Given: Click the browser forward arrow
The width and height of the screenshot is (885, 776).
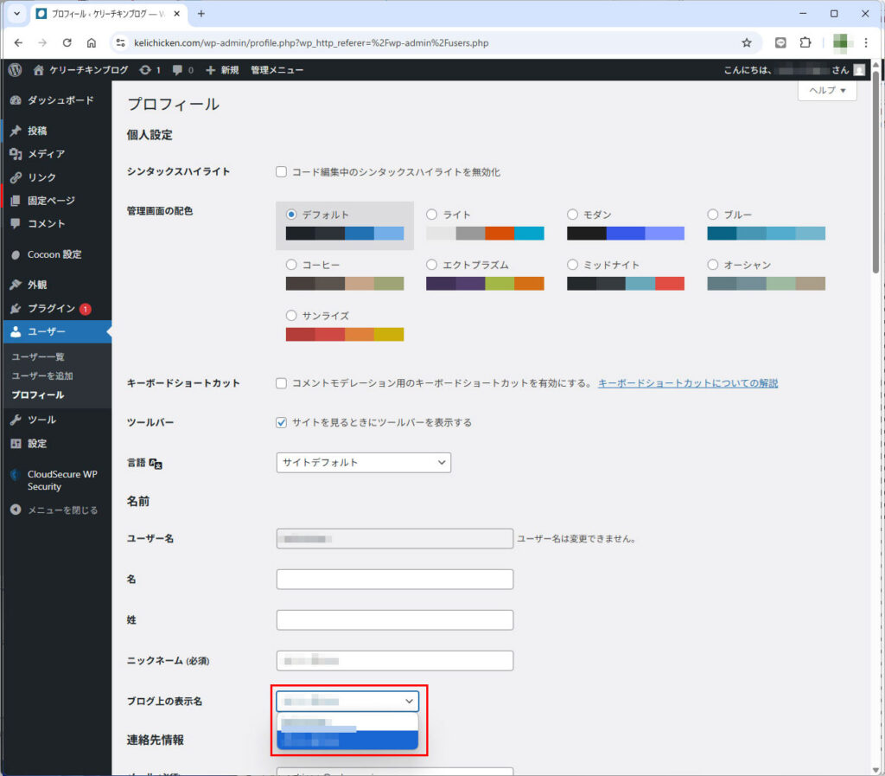Looking at the screenshot, I should 42,42.
